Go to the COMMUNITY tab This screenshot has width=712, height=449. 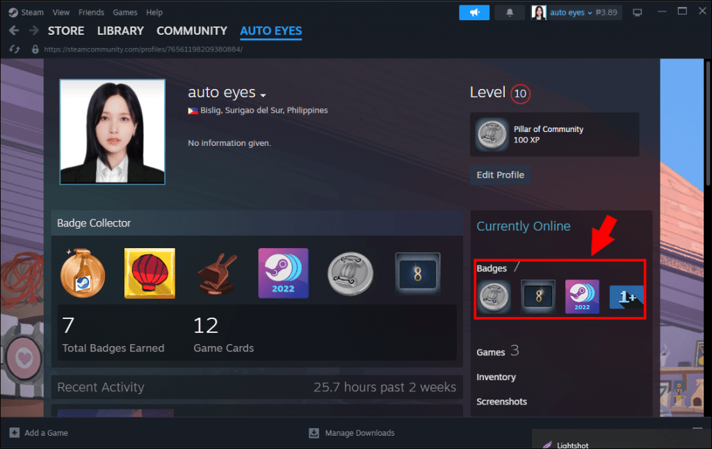tap(192, 31)
